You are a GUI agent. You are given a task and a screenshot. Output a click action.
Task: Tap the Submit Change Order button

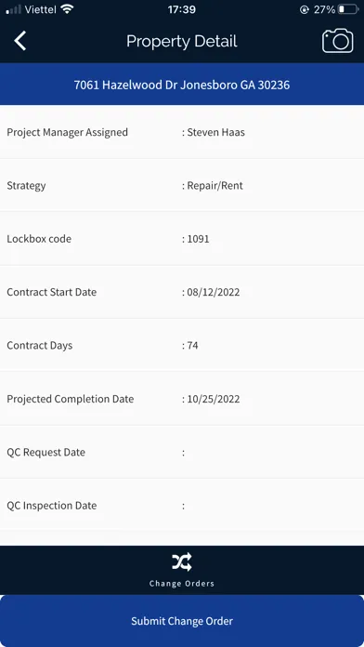(182, 621)
